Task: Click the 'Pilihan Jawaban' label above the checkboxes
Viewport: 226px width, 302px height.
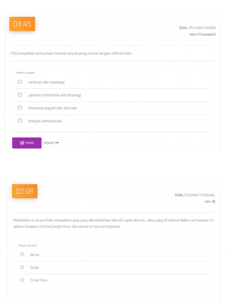Action: (x=25, y=73)
